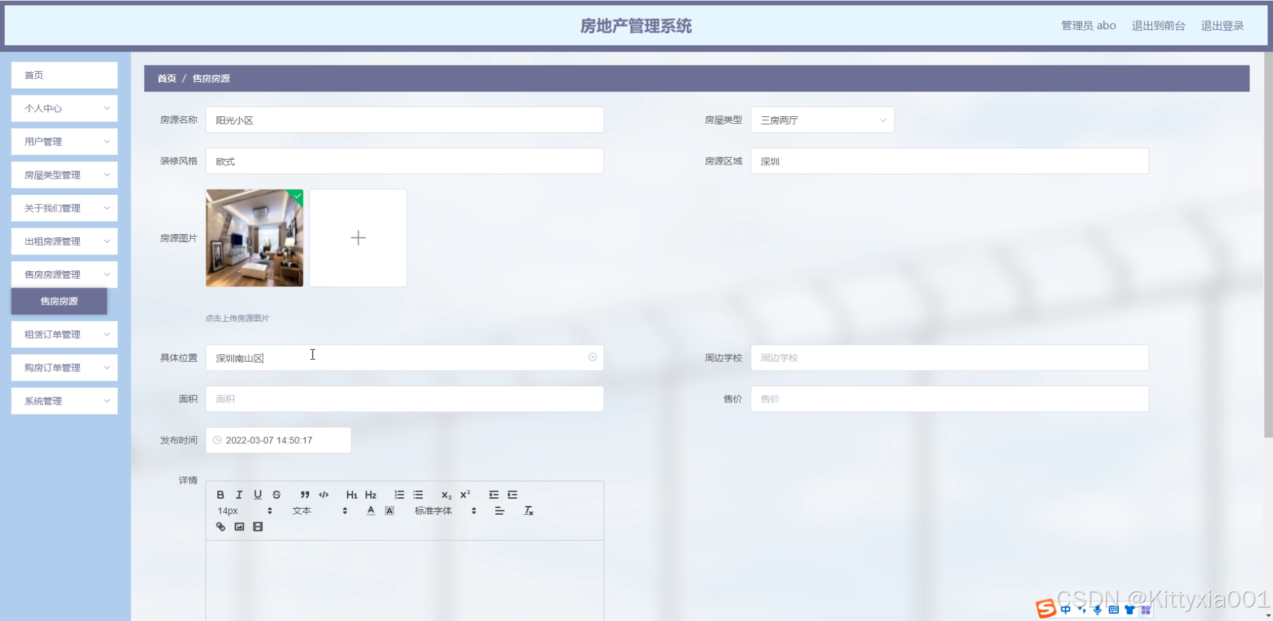Collapse the 售房房源管理 sidebar menu
This screenshot has width=1273, height=621.
click(64, 274)
